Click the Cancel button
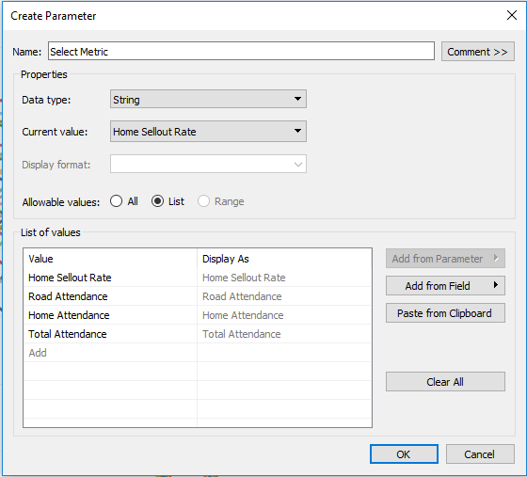The height and width of the screenshot is (477, 527). (480, 454)
